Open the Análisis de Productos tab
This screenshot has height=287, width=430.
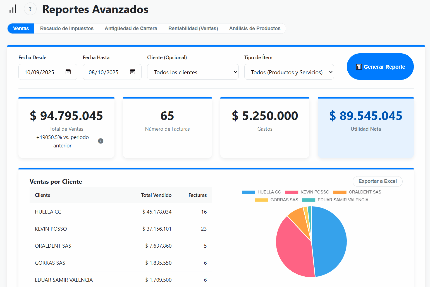pyautogui.click(x=255, y=28)
